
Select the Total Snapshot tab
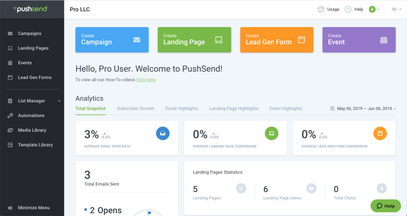coord(91,108)
